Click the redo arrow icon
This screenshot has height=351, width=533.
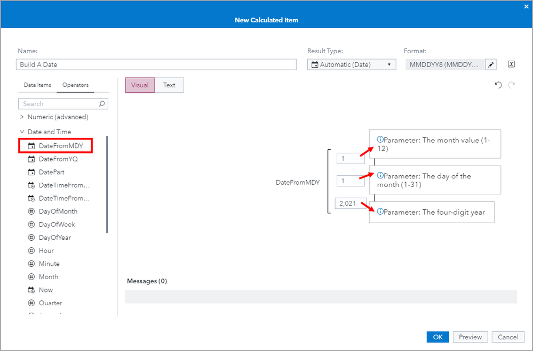click(x=512, y=85)
